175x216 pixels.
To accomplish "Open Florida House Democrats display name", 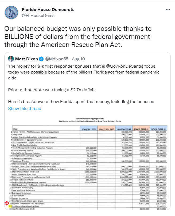I will click(48, 10).
